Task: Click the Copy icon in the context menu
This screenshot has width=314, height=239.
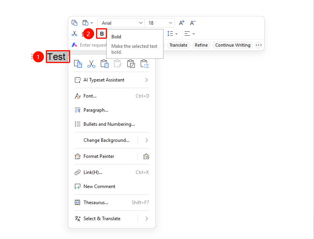Action: (x=78, y=64)
